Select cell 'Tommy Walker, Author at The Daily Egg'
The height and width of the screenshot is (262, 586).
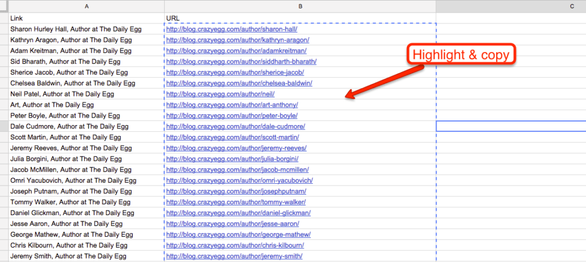(x=86, y=202)
